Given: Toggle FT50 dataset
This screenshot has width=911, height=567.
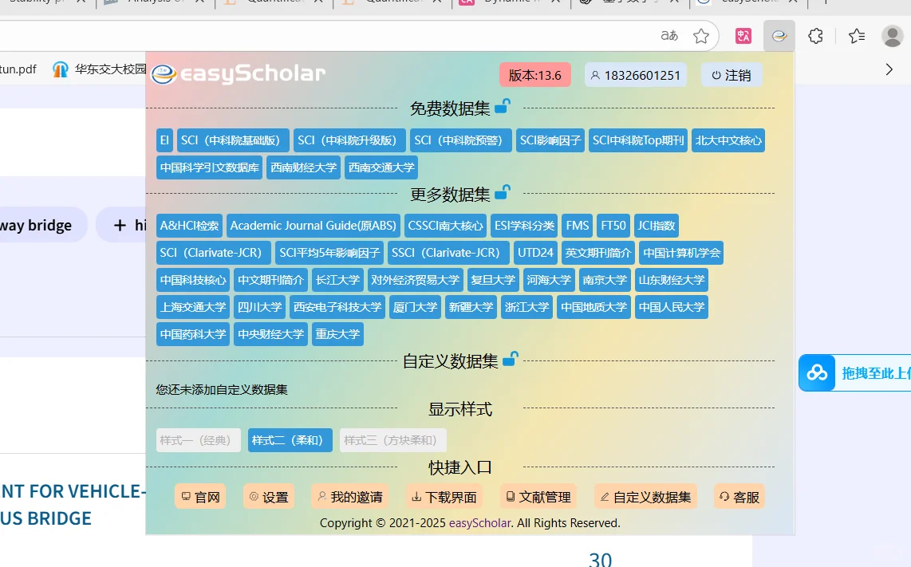Looking at the screenshot, I should (613, 226).
